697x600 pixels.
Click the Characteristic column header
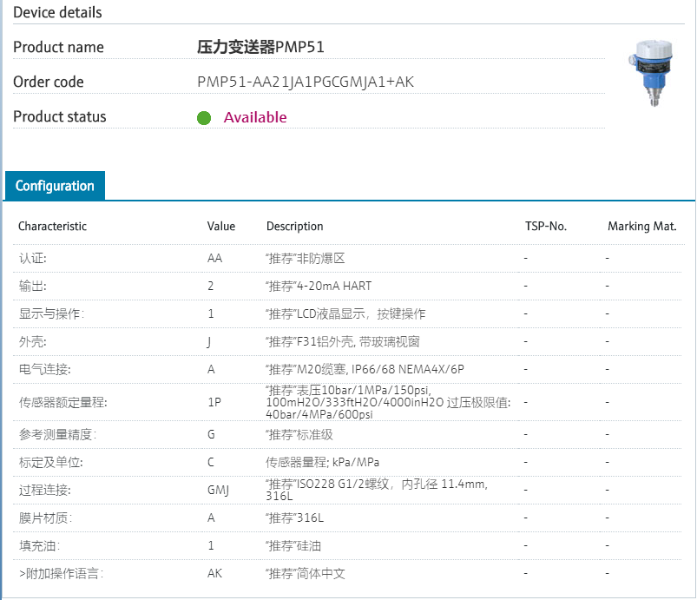53,227
